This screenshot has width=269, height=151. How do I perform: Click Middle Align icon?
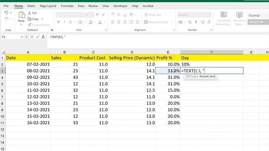tap(119, 14)
